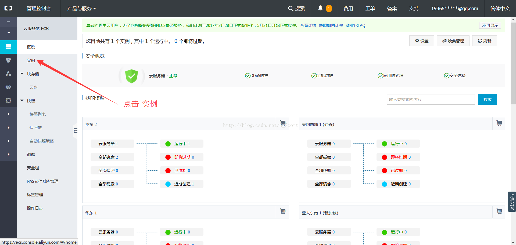Click the red 已过期 dot in 美国西部 1
The height and width of the screenshot is (245, 516).
tap(385, 171)
